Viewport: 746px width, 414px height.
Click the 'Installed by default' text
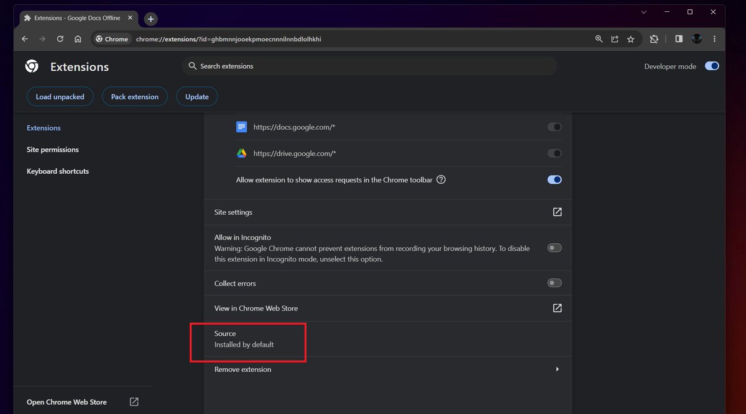(244, 344)
